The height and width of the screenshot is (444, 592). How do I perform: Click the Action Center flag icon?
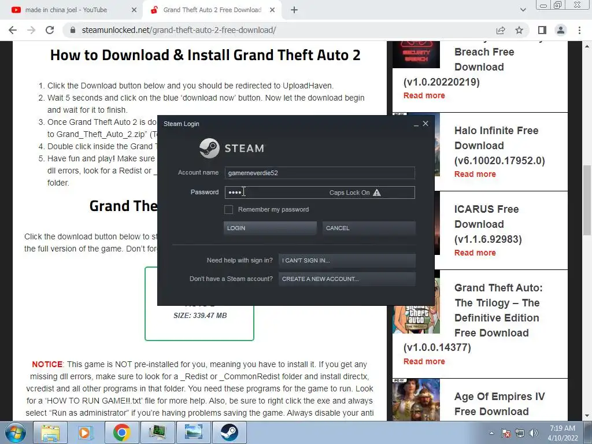click(x=506, y=433)
